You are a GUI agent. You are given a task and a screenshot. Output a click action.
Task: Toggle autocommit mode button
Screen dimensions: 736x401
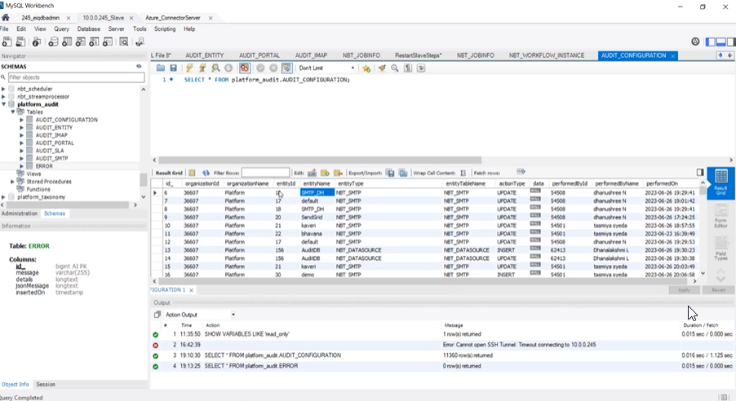coord(286,68)
